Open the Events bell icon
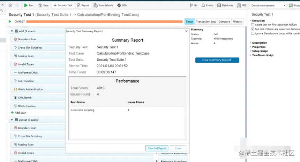The height and width of the screenshot is (162, 300). (203, 5)
